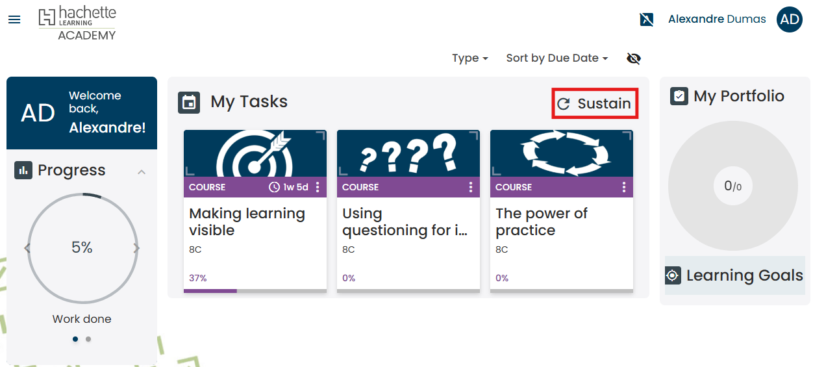Open the hamburger navigation menu
The image size is (813, 367).
(14, 19)
